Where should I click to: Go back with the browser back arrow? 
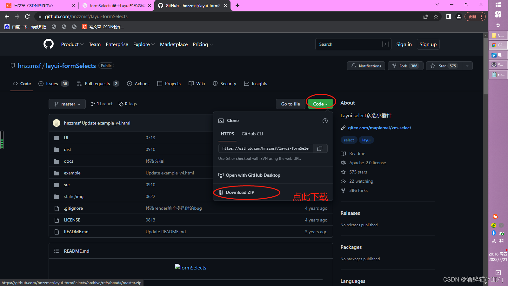coord(7,17)
